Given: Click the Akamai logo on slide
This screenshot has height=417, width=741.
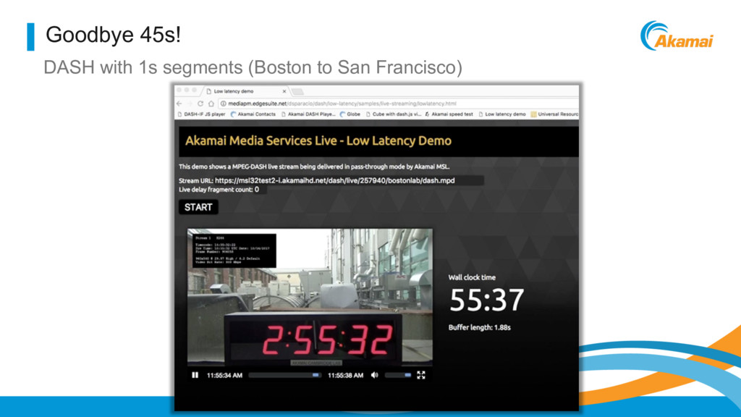Looking at the screenshot, I should 677,36.
